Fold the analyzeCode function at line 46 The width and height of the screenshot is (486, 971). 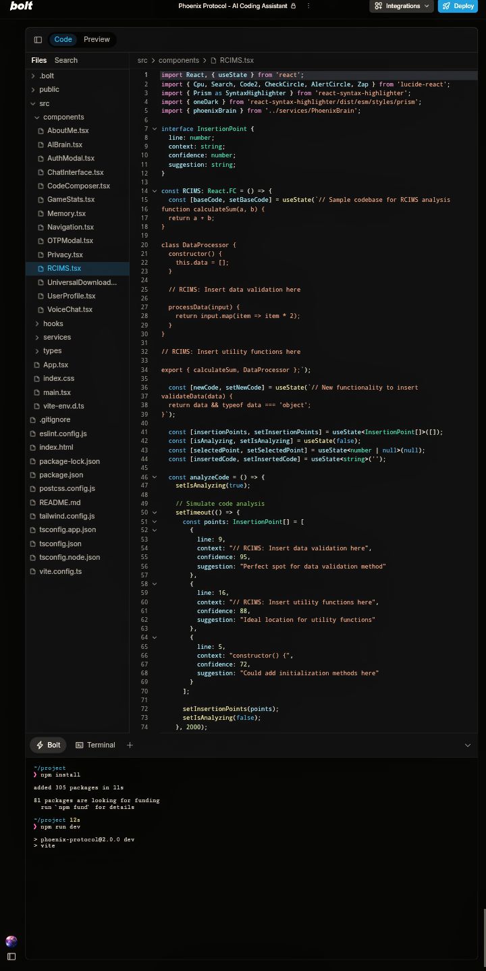155,477
